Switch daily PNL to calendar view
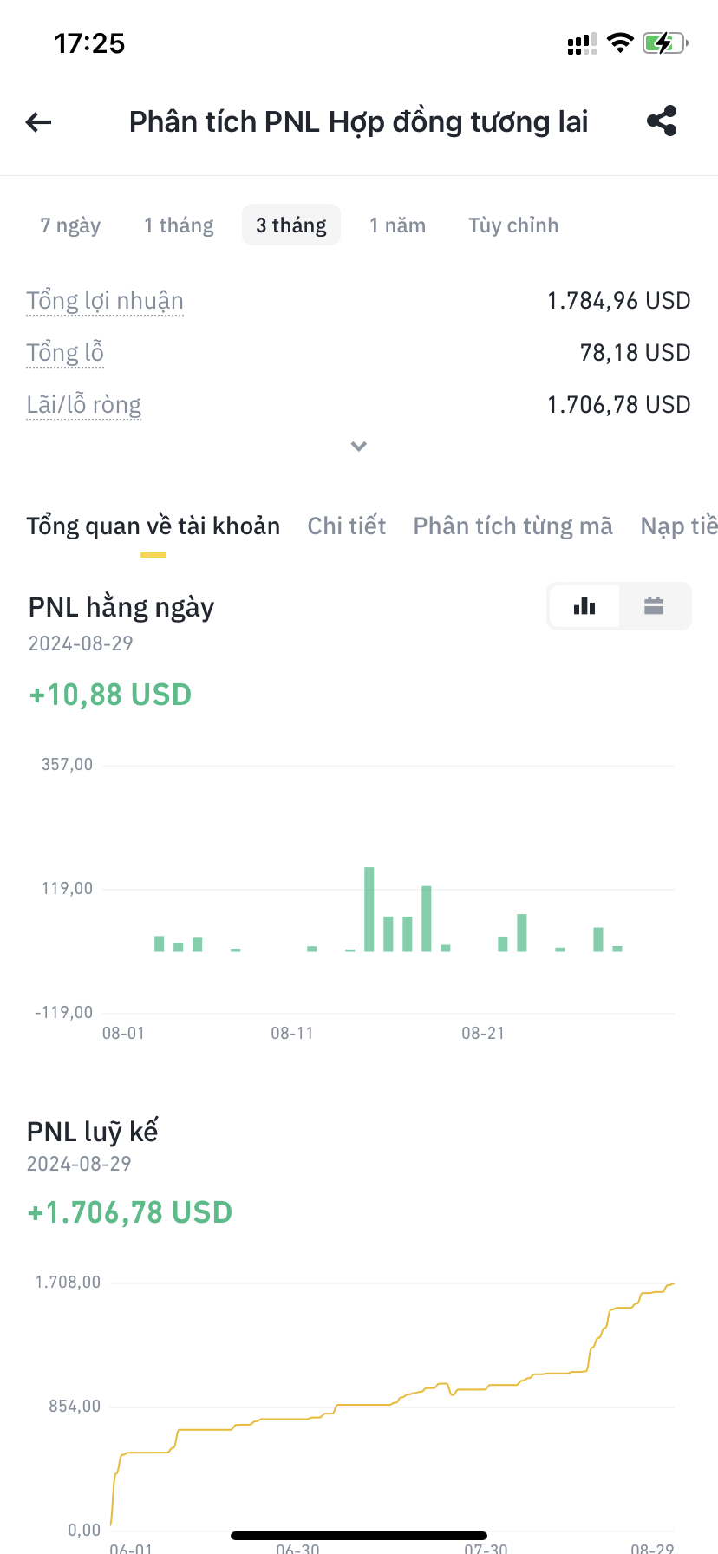 point(654,606)
